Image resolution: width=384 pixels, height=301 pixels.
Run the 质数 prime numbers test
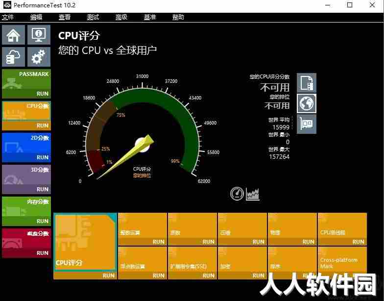[209, 242]
